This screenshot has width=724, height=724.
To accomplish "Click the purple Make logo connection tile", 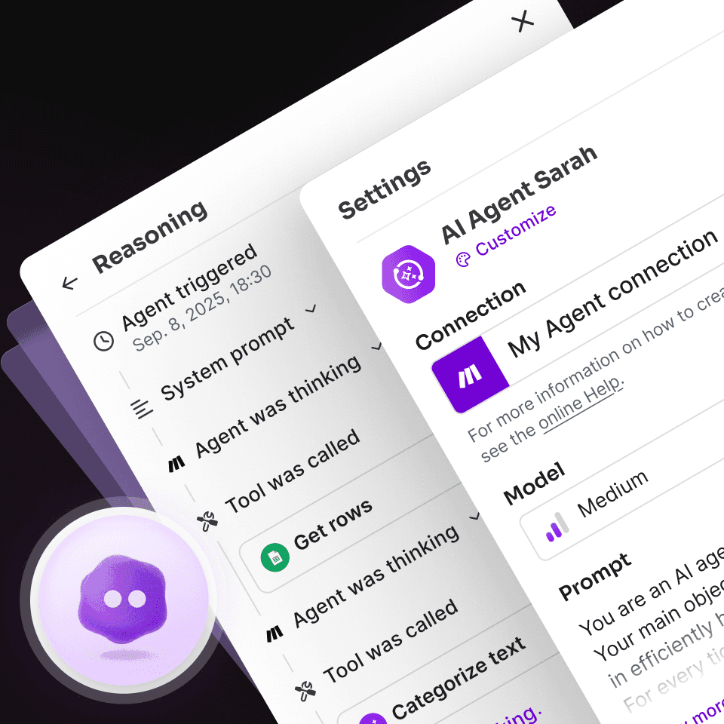I will [470, 375].
